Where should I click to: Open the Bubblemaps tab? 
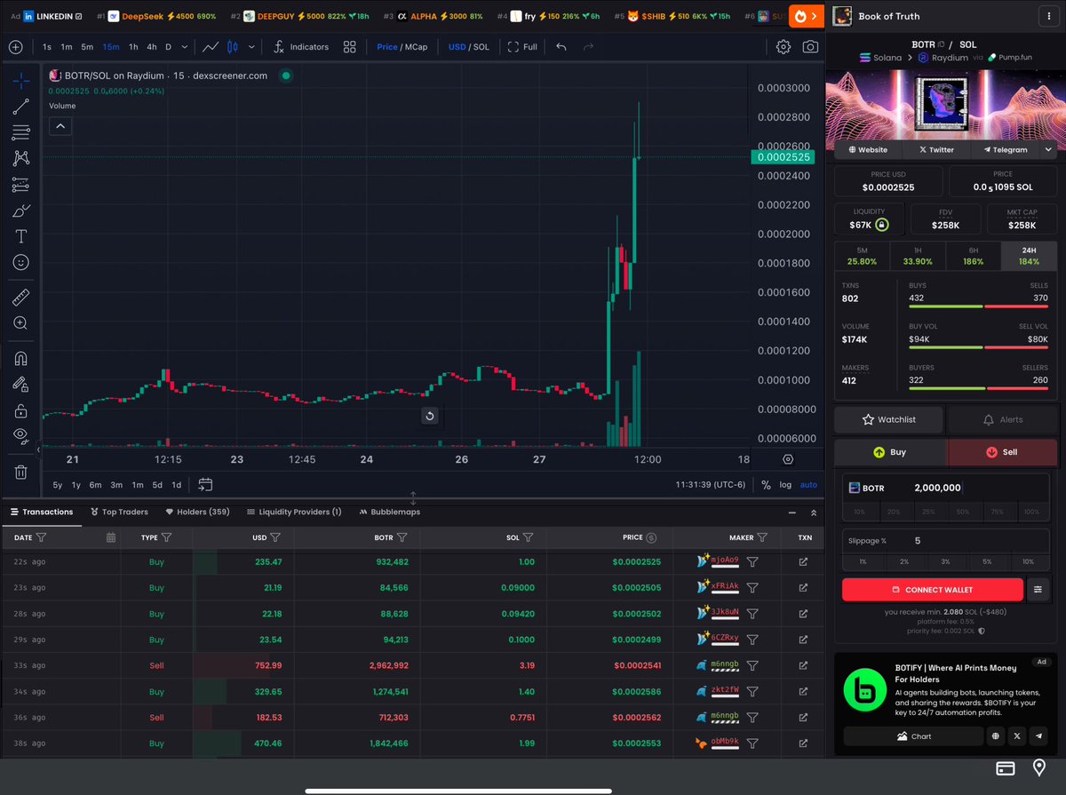[389, 512]
